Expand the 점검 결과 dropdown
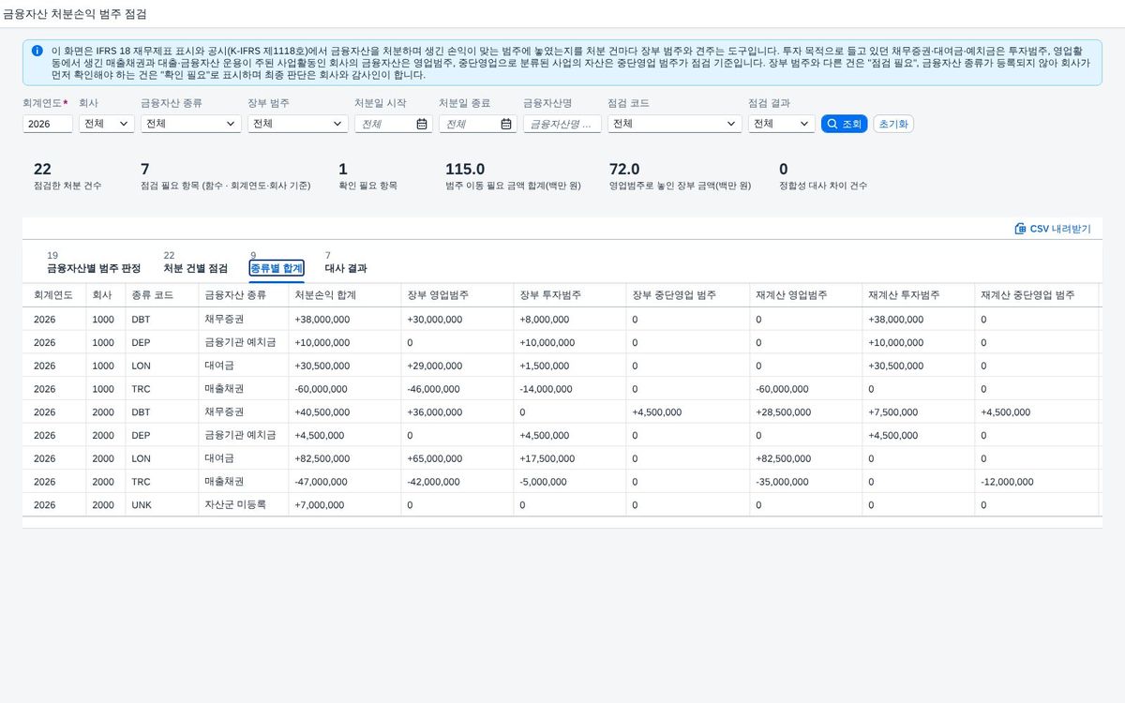The height and width of the screenshot is (703, 1125). [782, 124]
